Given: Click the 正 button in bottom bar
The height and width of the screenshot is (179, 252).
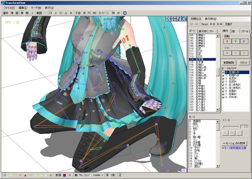Looking at the screenshot, I should (x=120, y=175).
